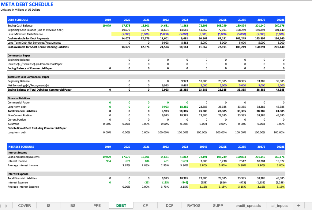Viewport: 312px width, 210px height.
Task: Click the 2024E column header in Debt Schedule
Action: point(203,20)
